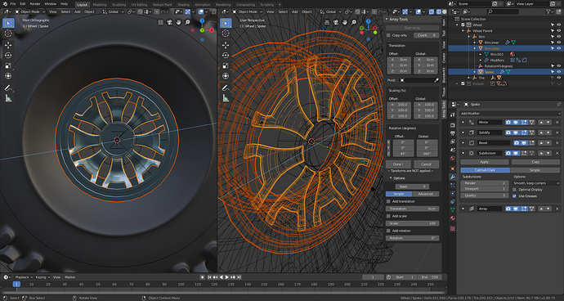Open the Playback dropdown in timeline
Screen dimensions: 564x301
coord(24,277)
